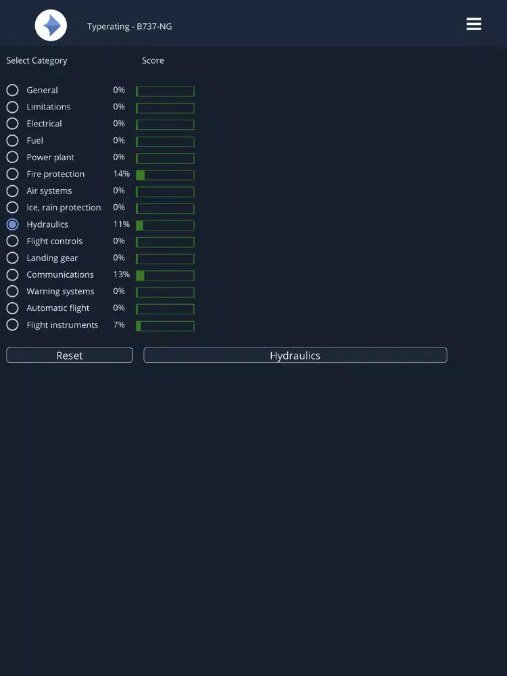Click the blue star app logo

[51, 26]
